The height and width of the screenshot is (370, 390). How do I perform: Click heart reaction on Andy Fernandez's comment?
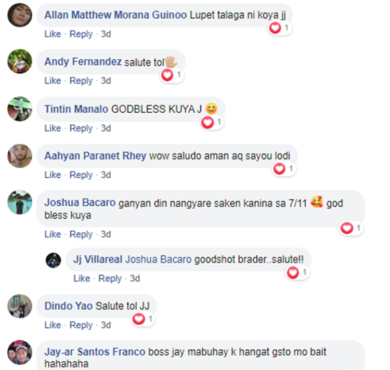[x=172, y=75]
